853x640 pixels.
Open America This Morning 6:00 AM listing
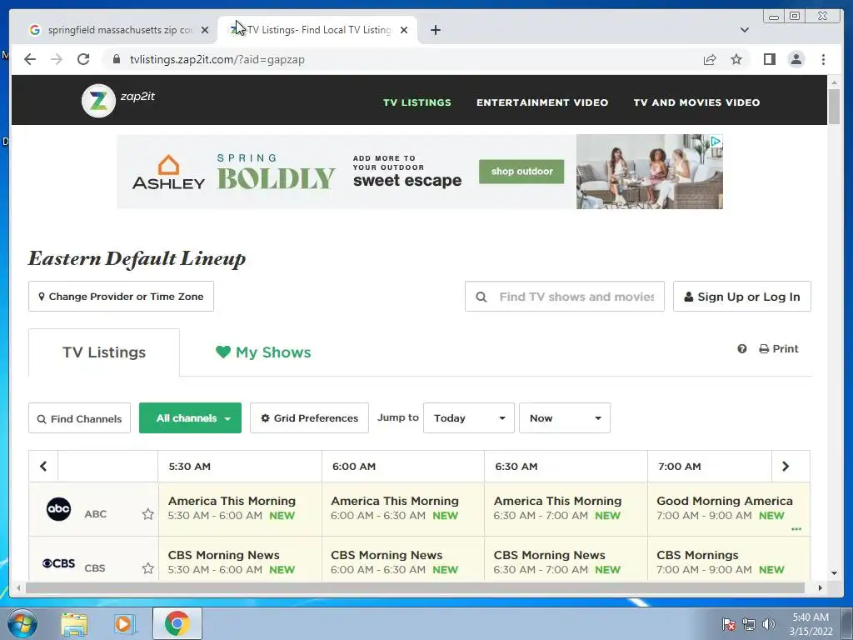coord(403,509)
